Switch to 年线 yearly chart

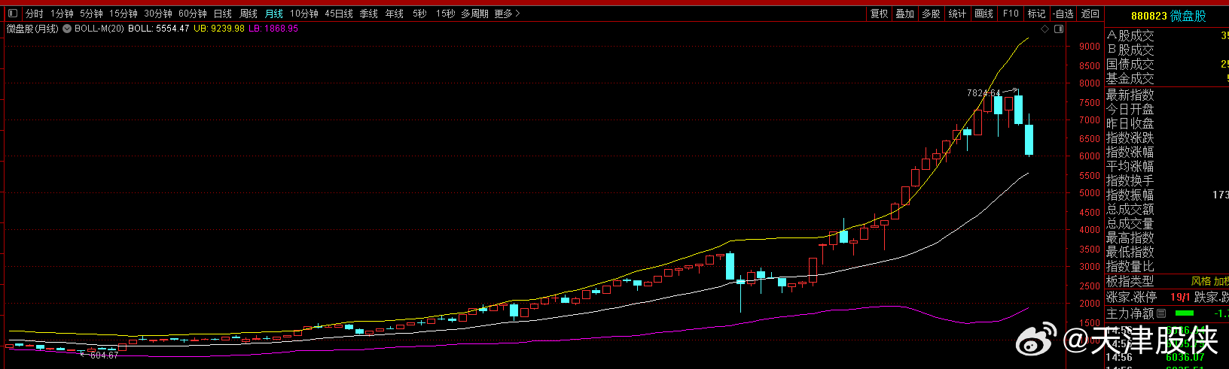pos(394,14)
